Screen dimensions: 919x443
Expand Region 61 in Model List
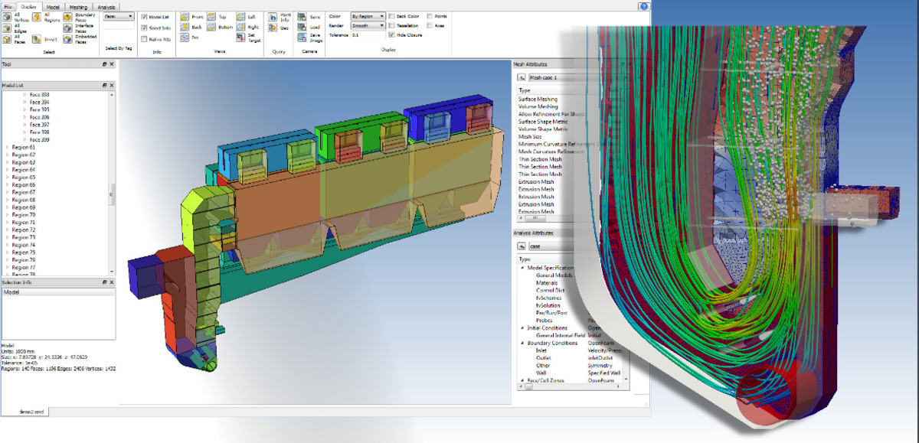[8, 148]
